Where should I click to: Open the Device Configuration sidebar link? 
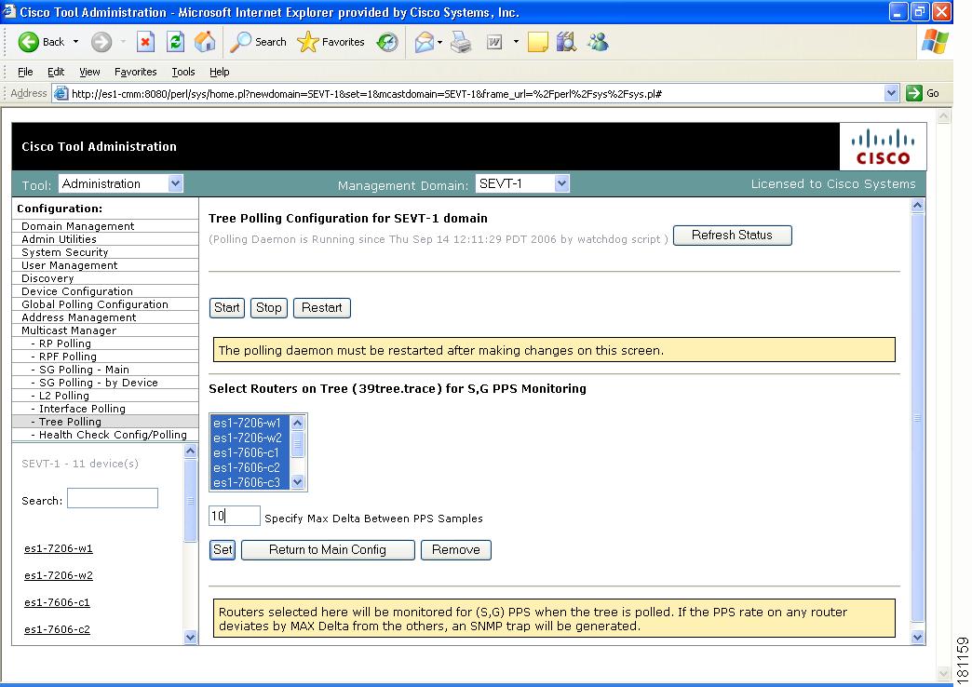coord(77,291)
